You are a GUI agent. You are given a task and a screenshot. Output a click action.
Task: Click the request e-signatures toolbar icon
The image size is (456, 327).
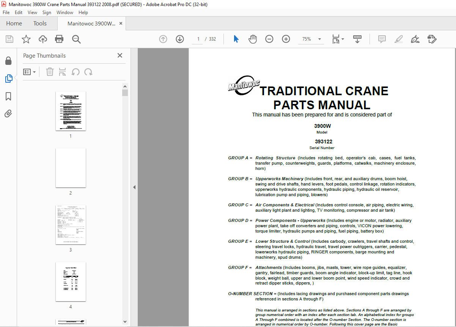[x=432, y=39]
